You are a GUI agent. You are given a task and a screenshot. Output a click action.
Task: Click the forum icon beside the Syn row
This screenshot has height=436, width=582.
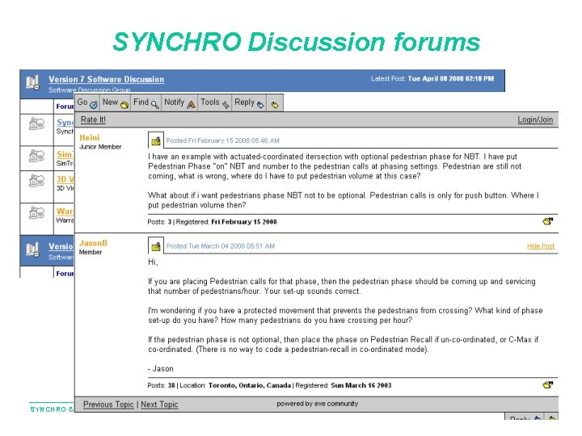(x=36, y=124)
